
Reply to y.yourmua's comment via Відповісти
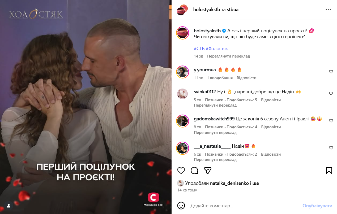tap(246, 78)
